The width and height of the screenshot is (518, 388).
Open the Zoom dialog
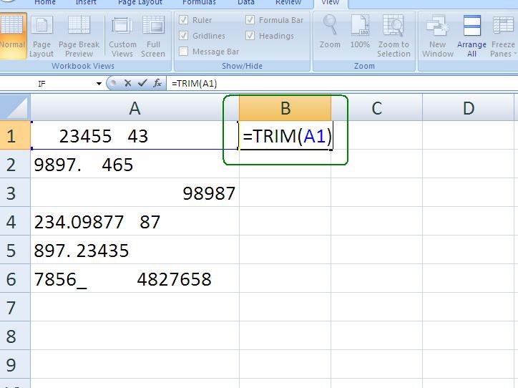click(x=330, y=31)
